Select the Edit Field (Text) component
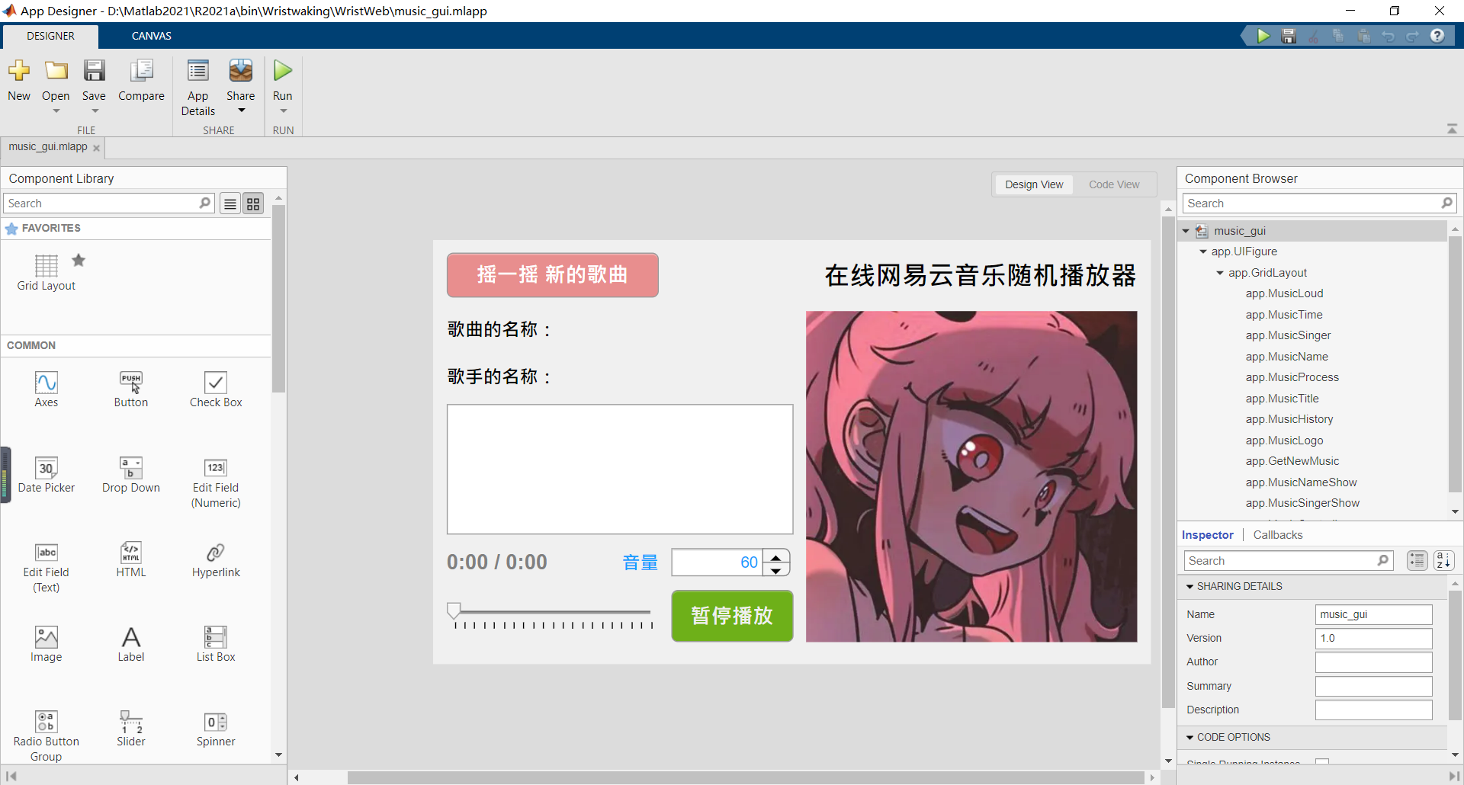The height and width of the screenshot is (785, 1464). click(x=47, y=567)
